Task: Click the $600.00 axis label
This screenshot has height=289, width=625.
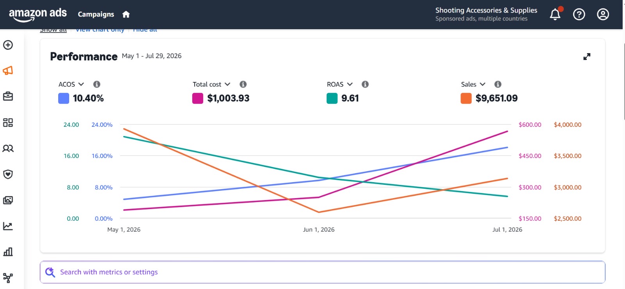Action: (530, 125)
